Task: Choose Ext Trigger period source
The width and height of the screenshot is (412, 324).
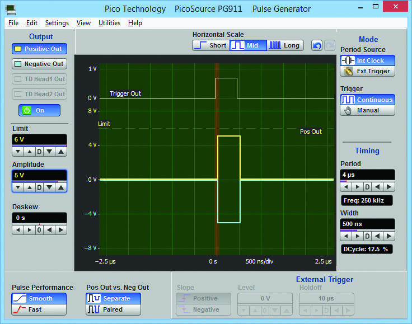Action: point(368,71)
